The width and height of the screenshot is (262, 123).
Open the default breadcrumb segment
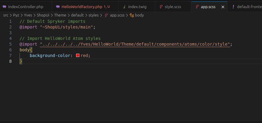[77, 15]
